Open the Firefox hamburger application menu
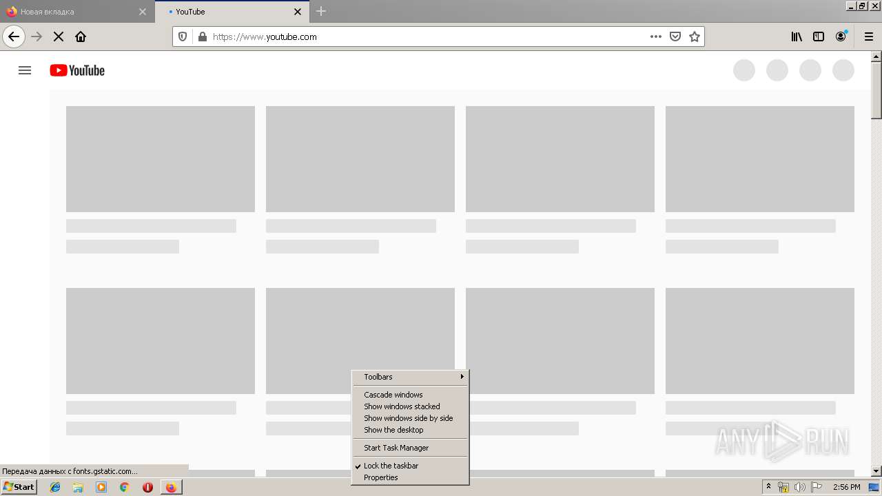The image size is (882, 496). click(868, 37)
